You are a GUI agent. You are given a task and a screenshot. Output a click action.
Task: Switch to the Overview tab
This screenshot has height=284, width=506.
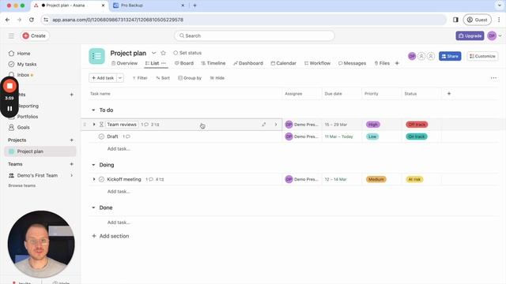[125, 63]
